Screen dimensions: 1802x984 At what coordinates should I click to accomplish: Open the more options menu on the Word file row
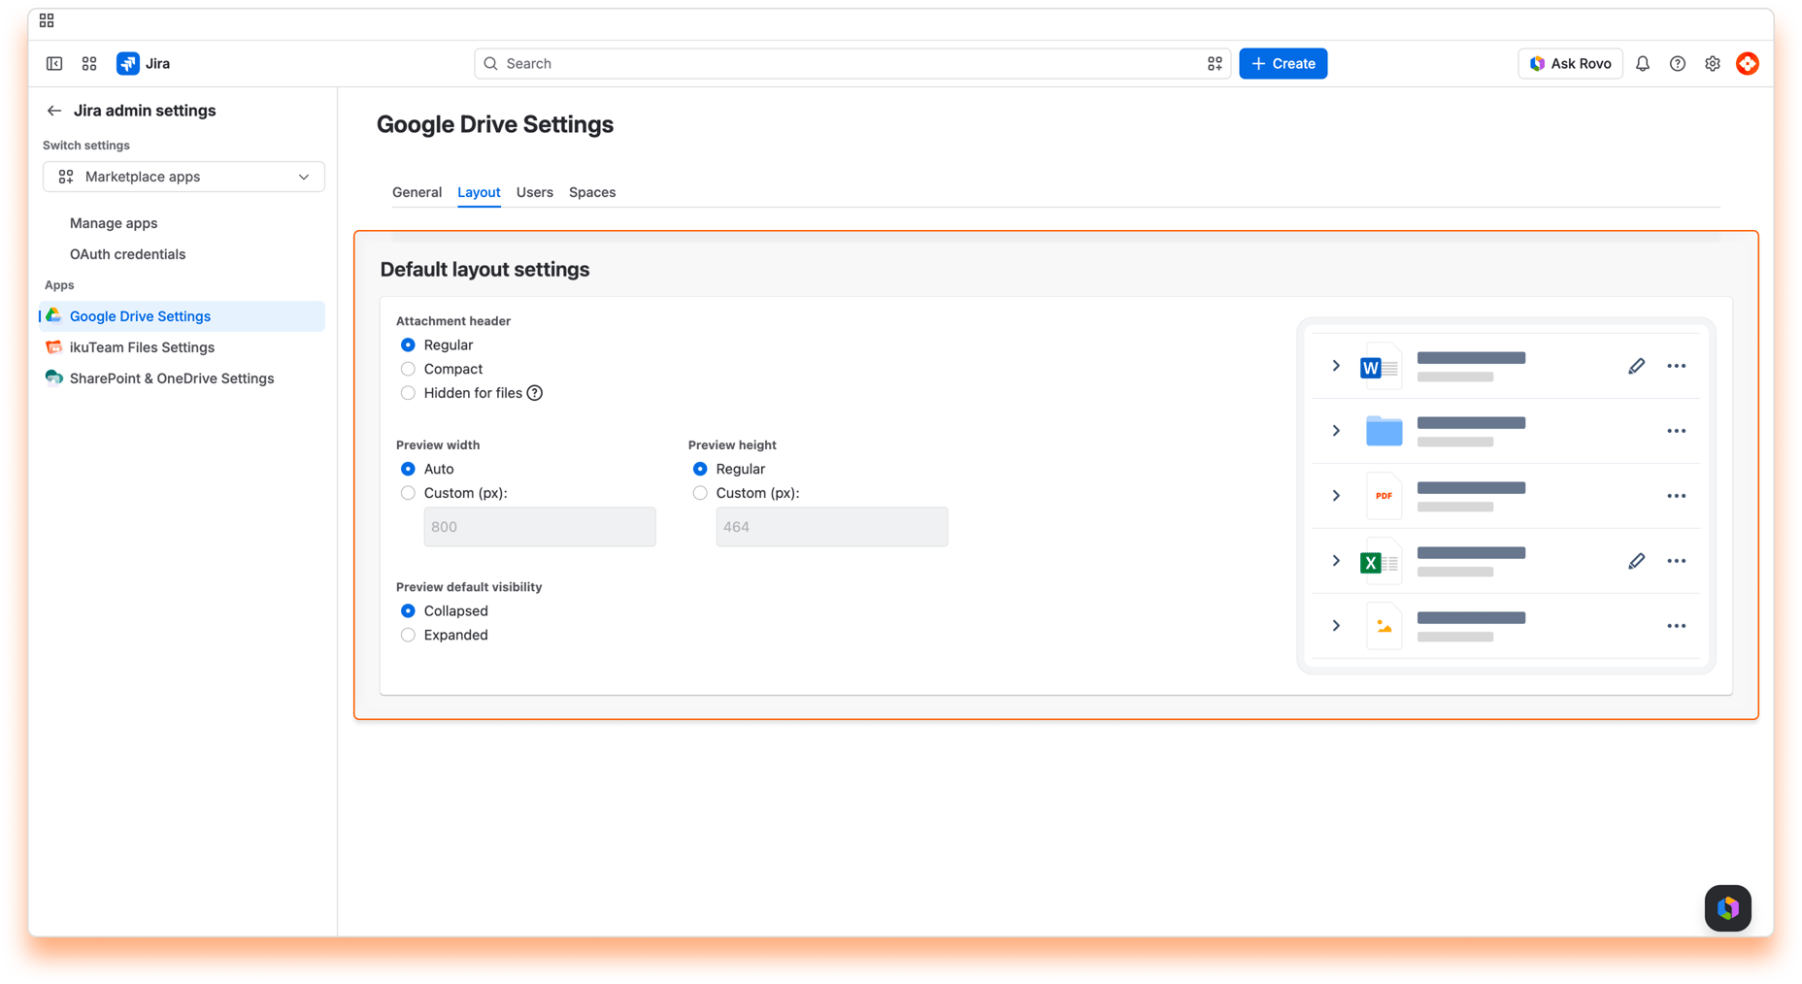point(1677,366)
